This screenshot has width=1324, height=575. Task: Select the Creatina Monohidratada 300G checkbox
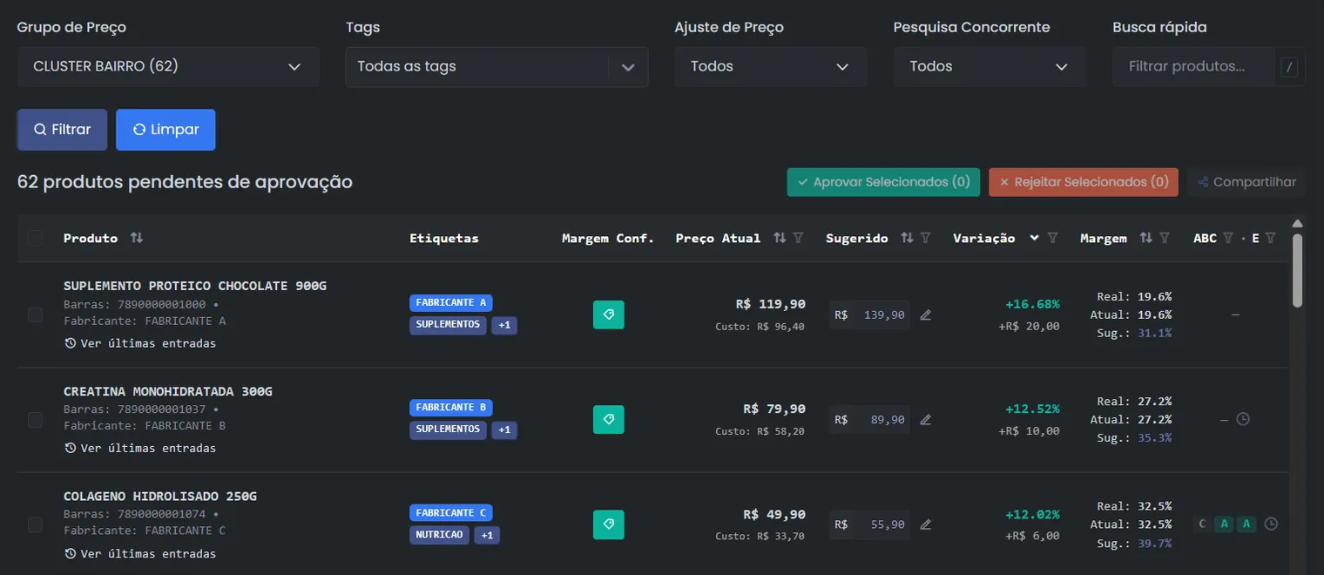35,420
